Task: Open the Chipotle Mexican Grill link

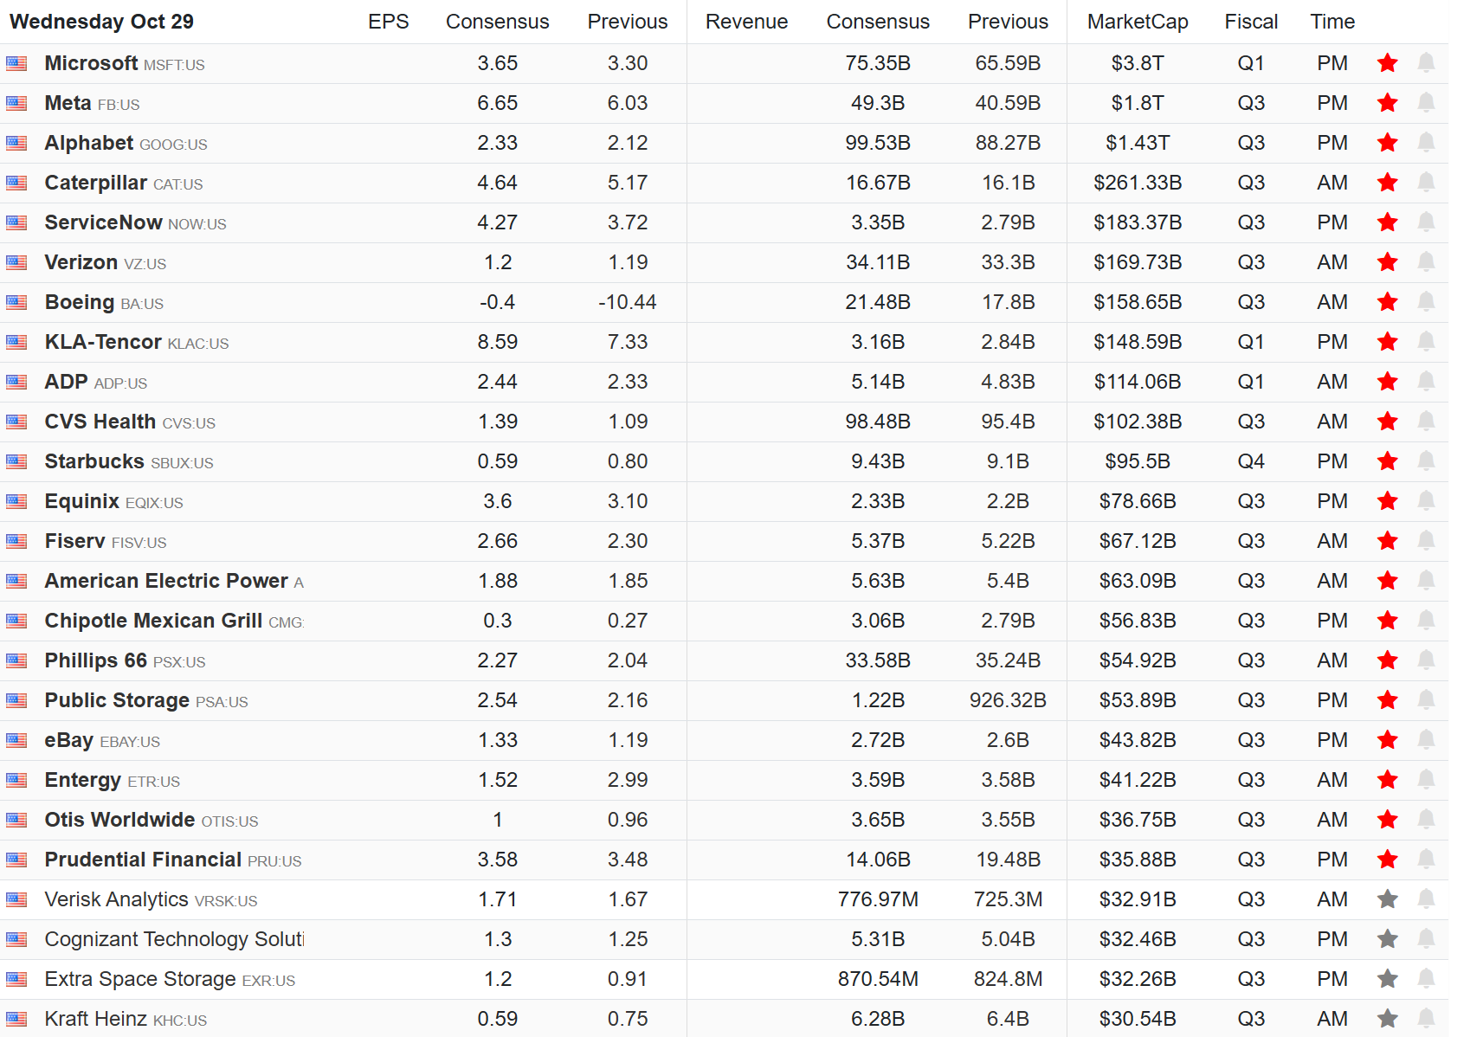Action: point(153,621)
